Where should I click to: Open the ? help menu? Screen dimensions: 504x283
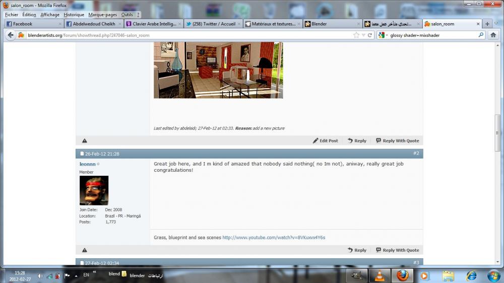click(x=138, y=15)
